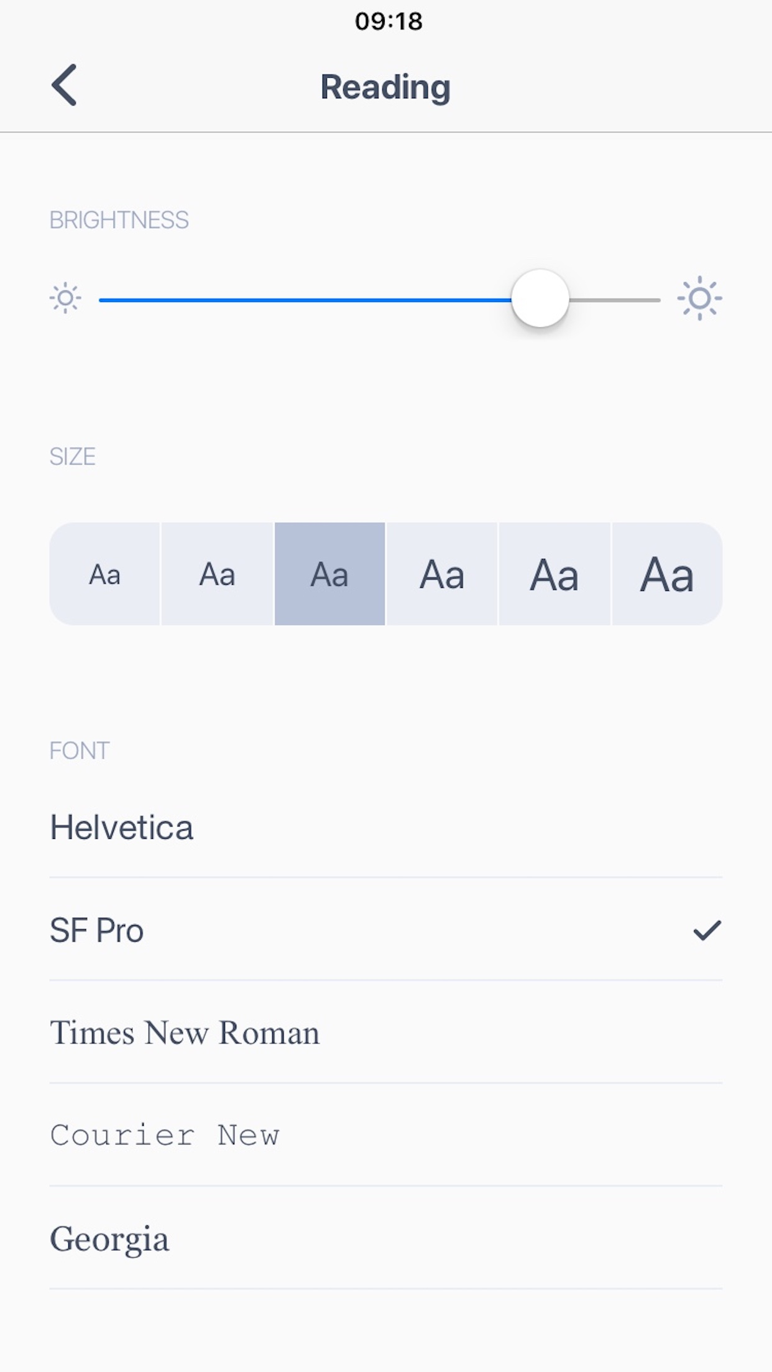The width and height of the screenshot is (772, 1372).
Task: Select the currently highlighted Aa size
Action: pyautogui.click(x=329, y=574)
